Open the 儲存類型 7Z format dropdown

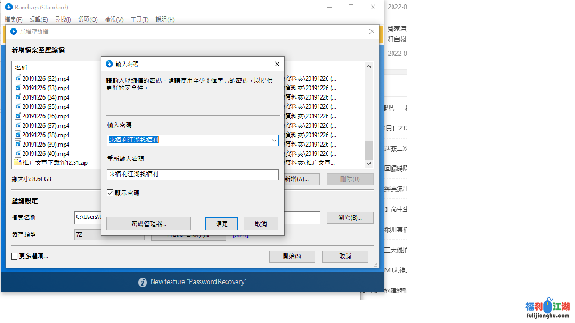point(109,235)
